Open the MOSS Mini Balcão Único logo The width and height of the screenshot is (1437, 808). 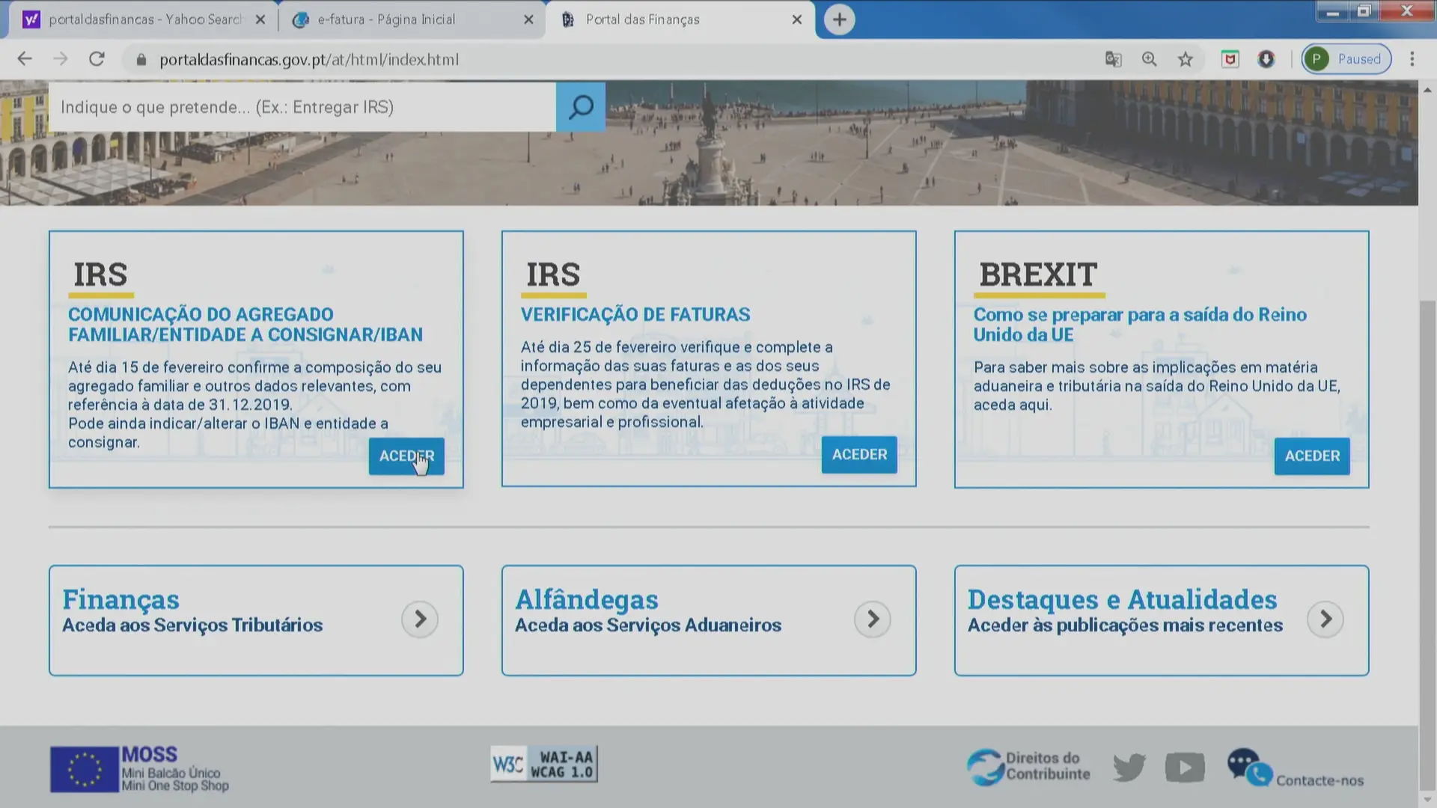click(140, 768)
